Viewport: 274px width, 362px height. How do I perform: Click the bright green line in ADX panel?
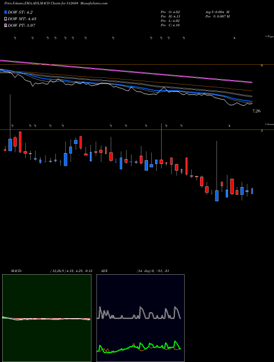click(140, 347)
